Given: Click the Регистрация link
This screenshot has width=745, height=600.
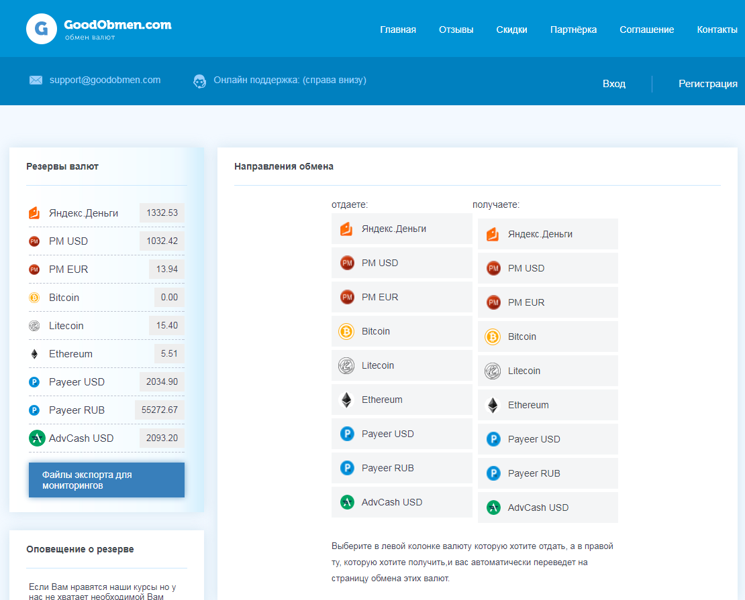Looking at the screenshot, I should [708, 84].
